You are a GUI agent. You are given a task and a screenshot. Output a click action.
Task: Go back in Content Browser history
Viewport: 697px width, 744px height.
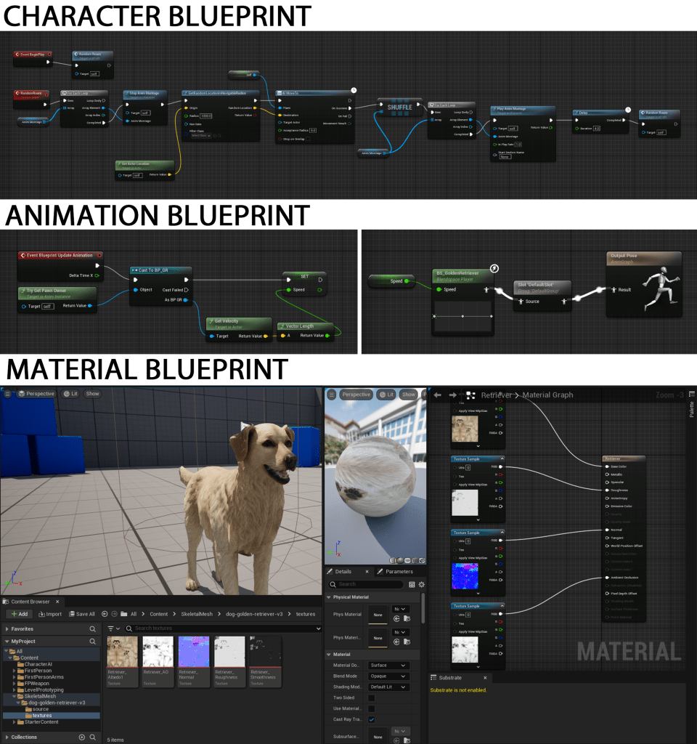(105, 614)
